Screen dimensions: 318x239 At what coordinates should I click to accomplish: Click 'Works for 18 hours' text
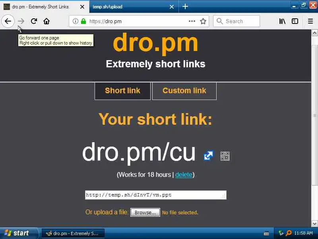point(145,175)
